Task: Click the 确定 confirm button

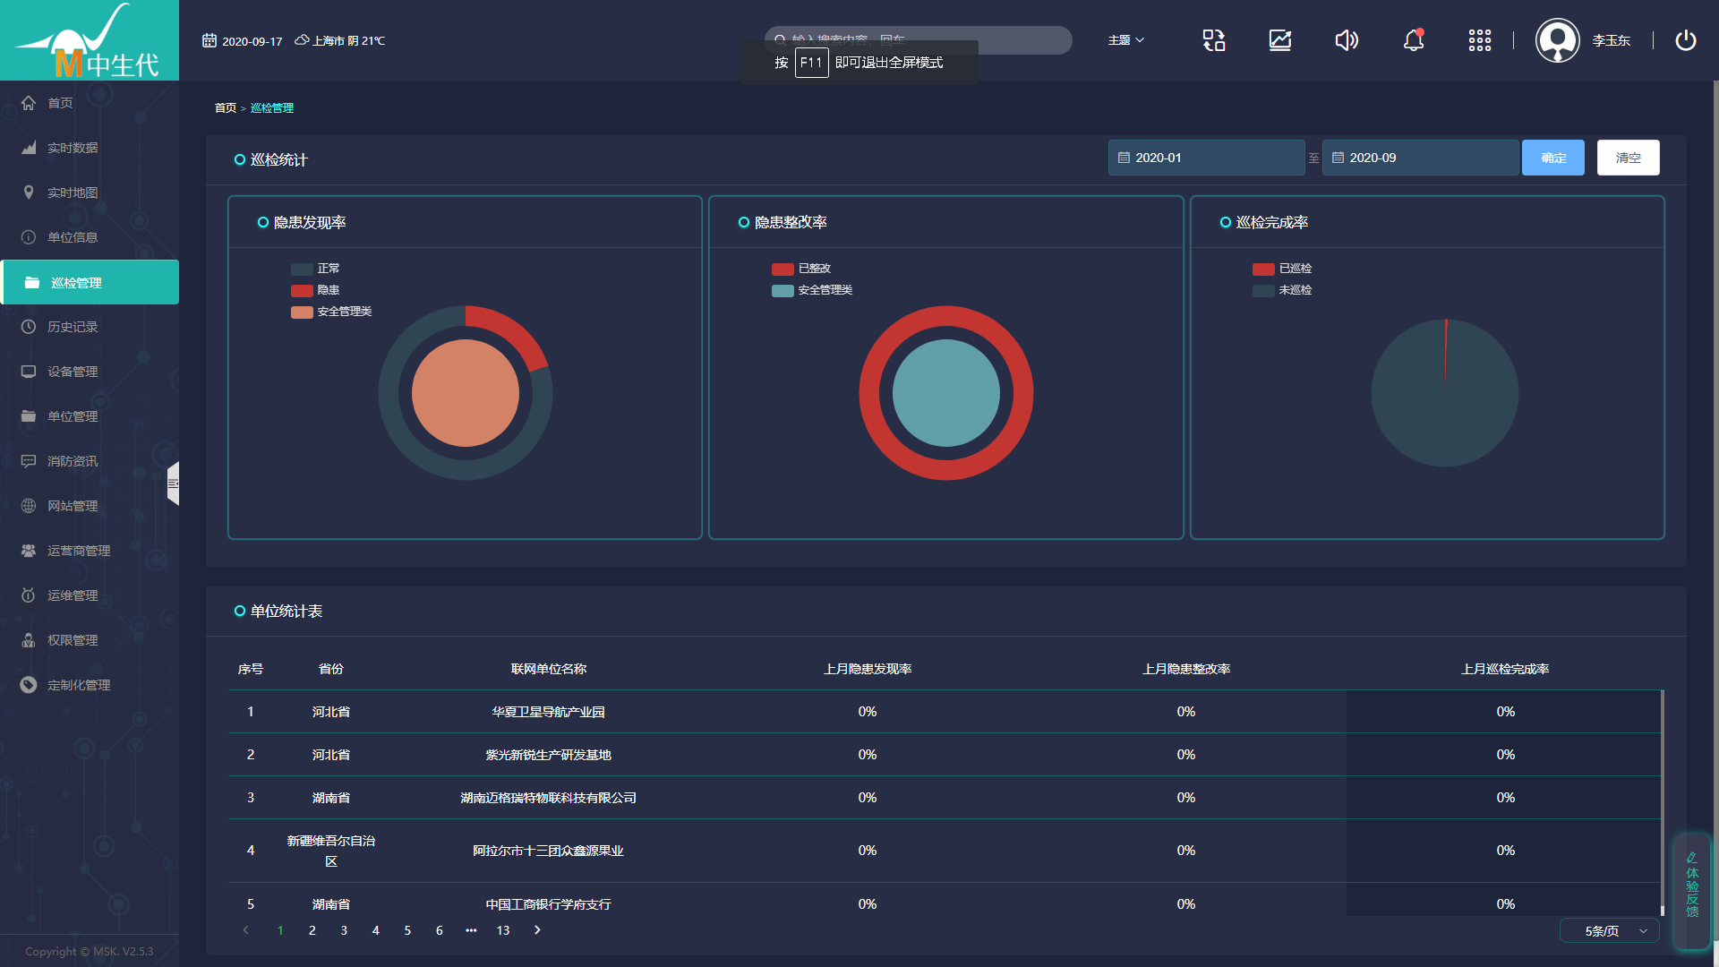Action: tap(1552, 158)
